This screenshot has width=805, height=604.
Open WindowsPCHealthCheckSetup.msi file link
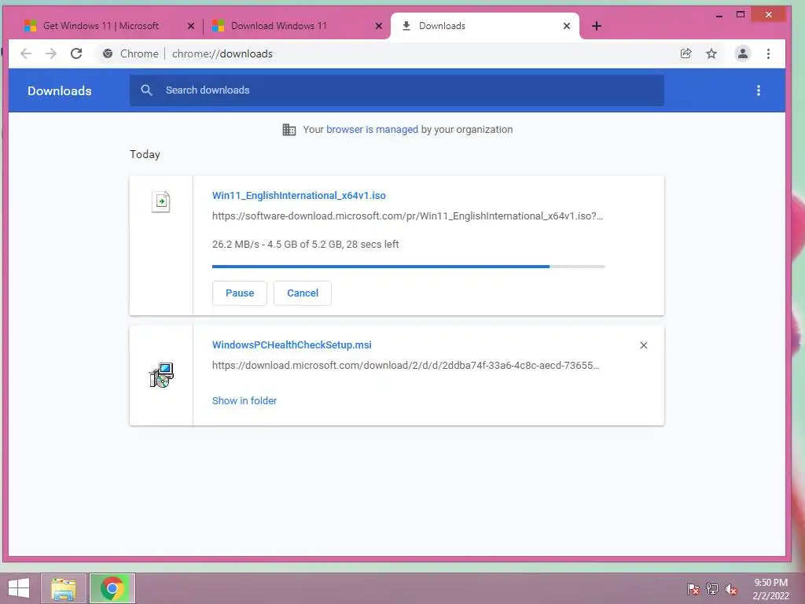click(x=292, y=344)
